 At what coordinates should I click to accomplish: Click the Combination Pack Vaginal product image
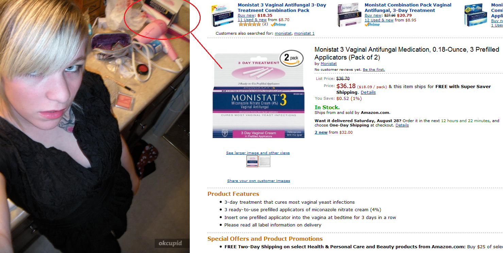[349, 15]
